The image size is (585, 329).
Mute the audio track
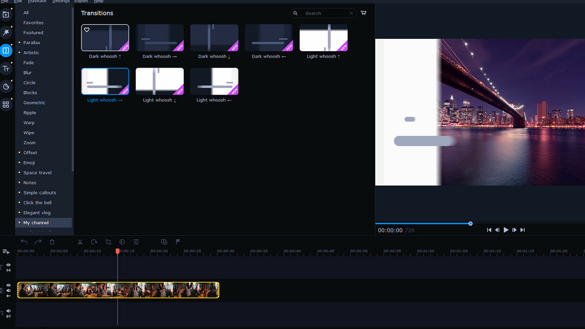point(8,311)
